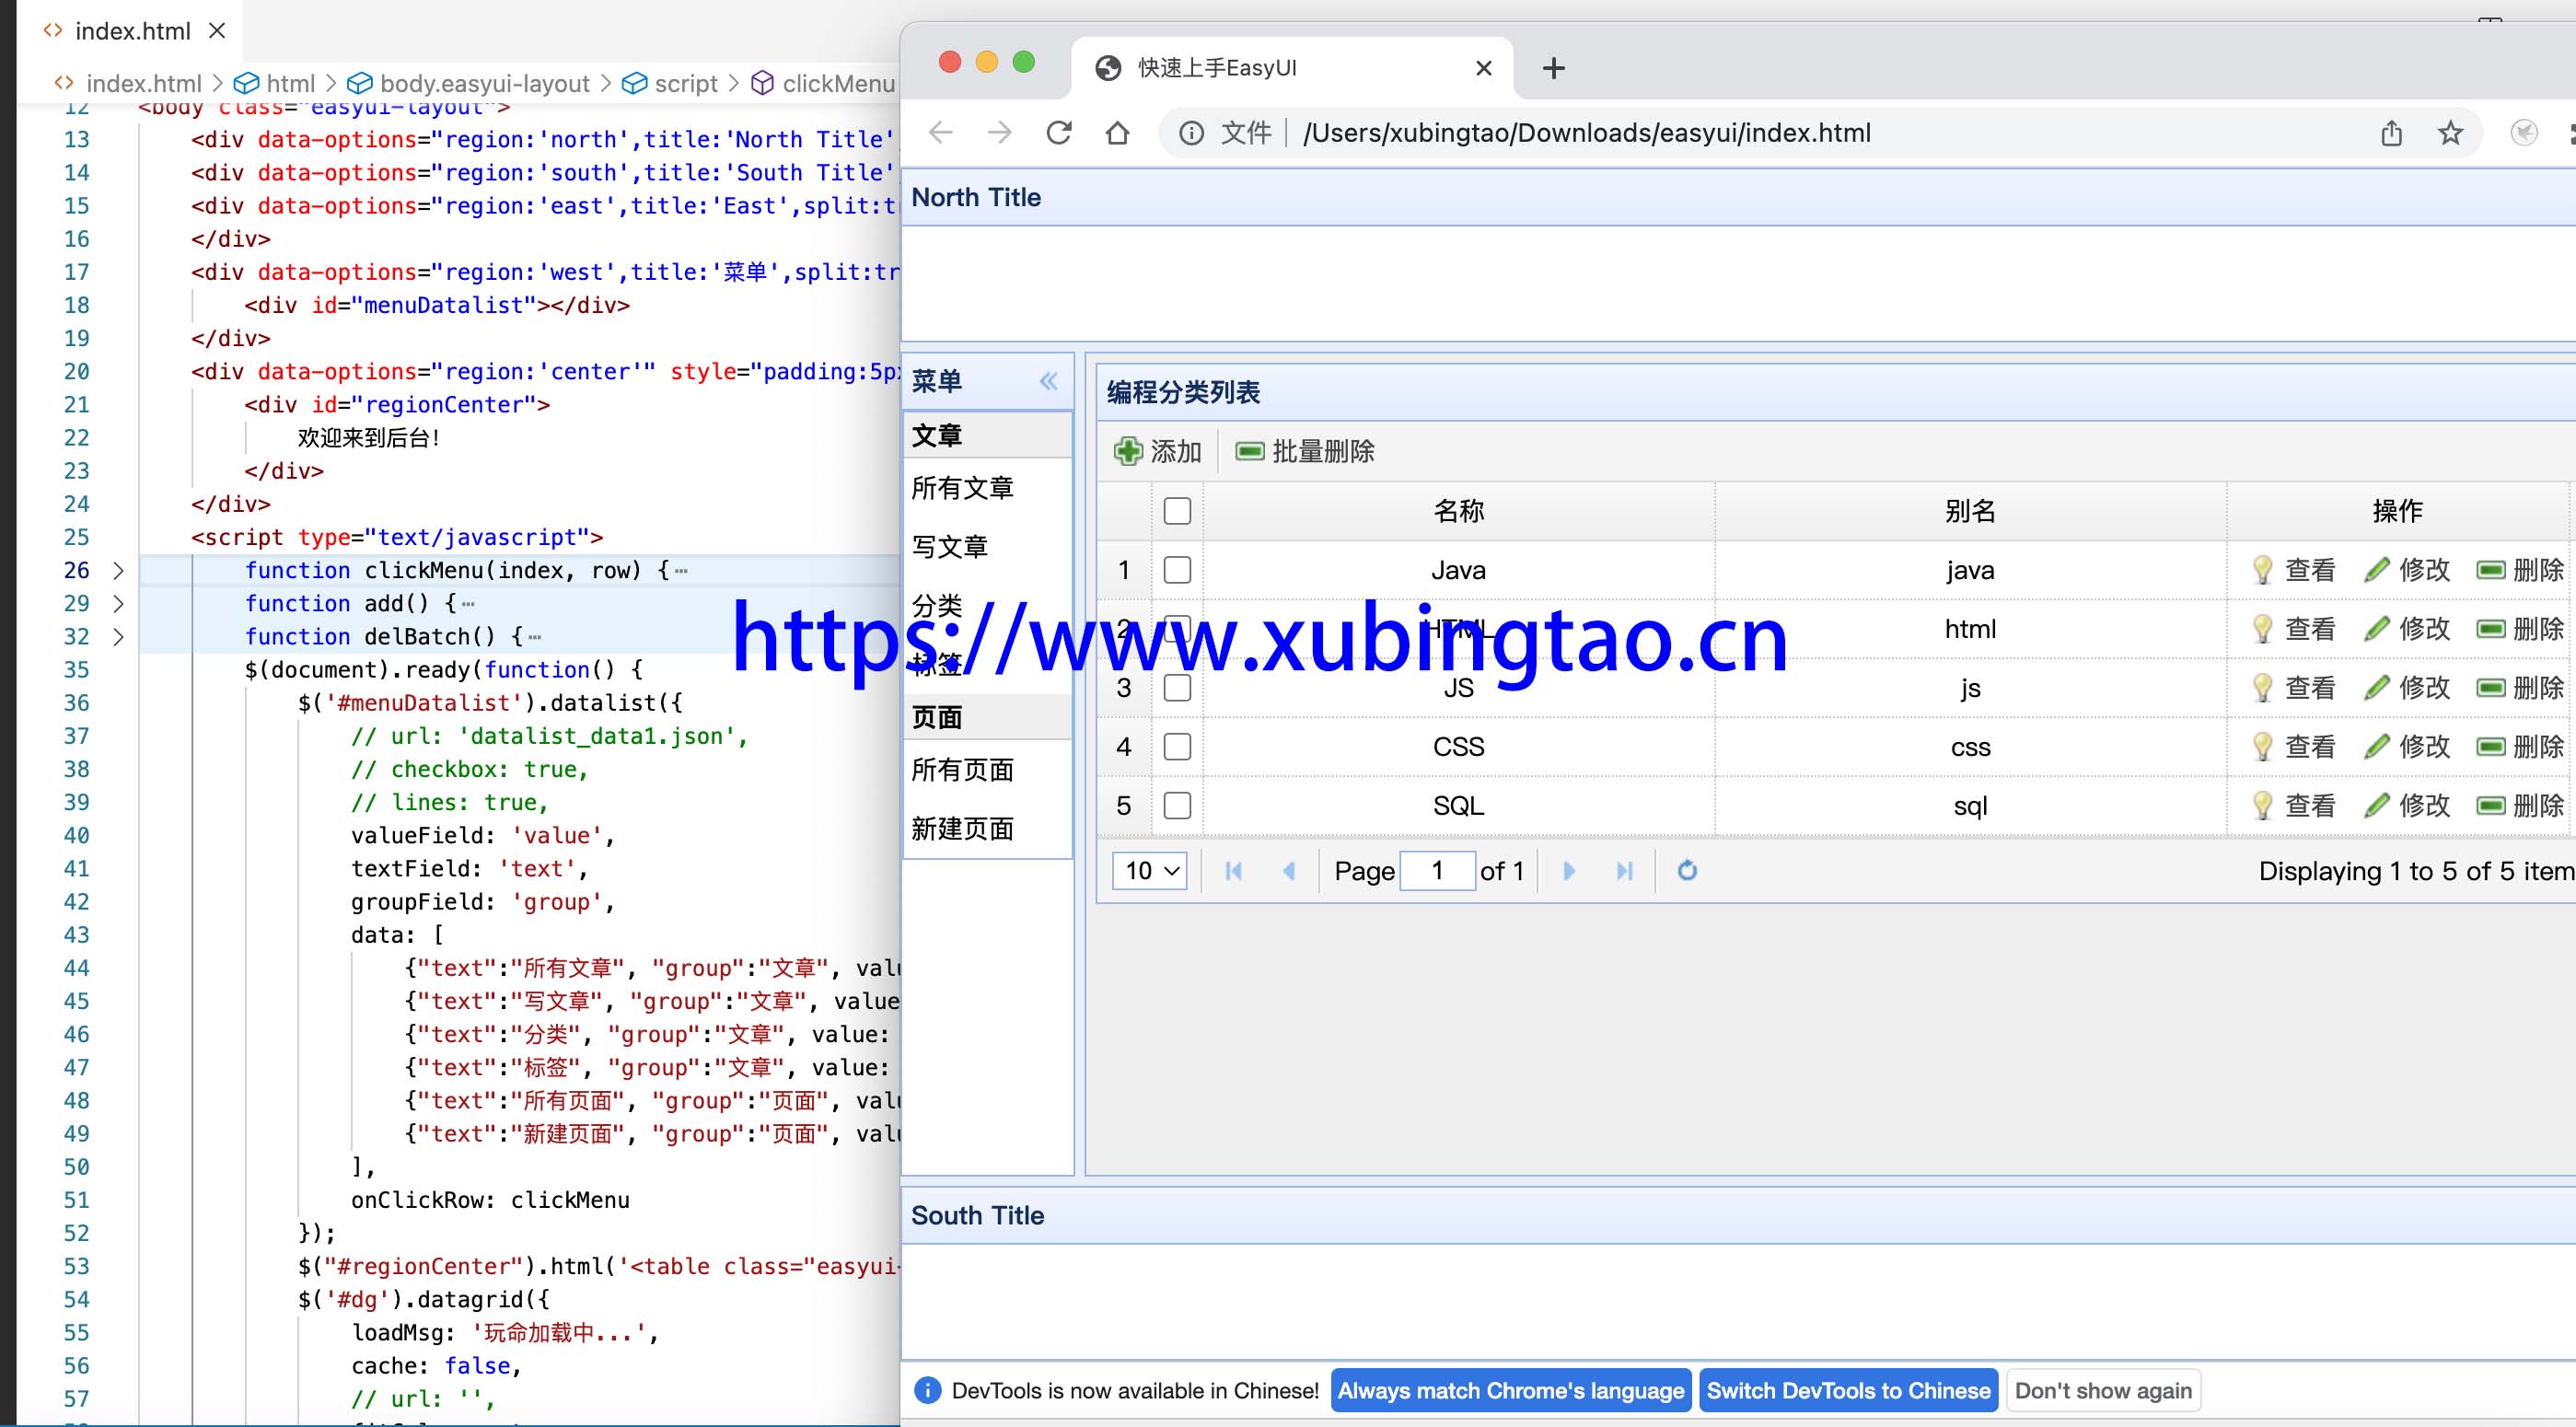Tick the checkbox on the CSS row
2576x1427 pixels.
click(1177, 747)
